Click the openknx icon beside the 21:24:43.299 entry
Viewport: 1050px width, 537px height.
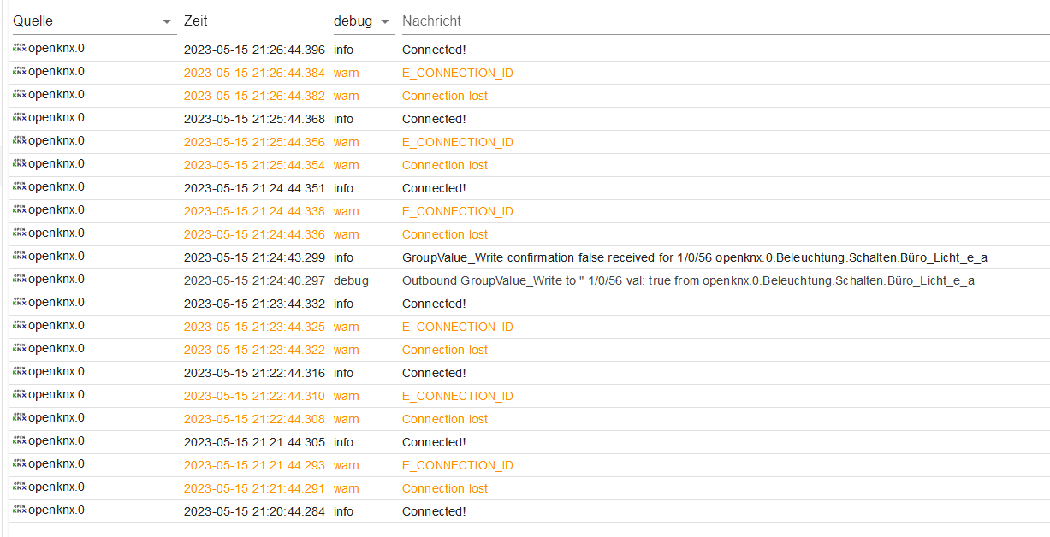pos(19,257)
